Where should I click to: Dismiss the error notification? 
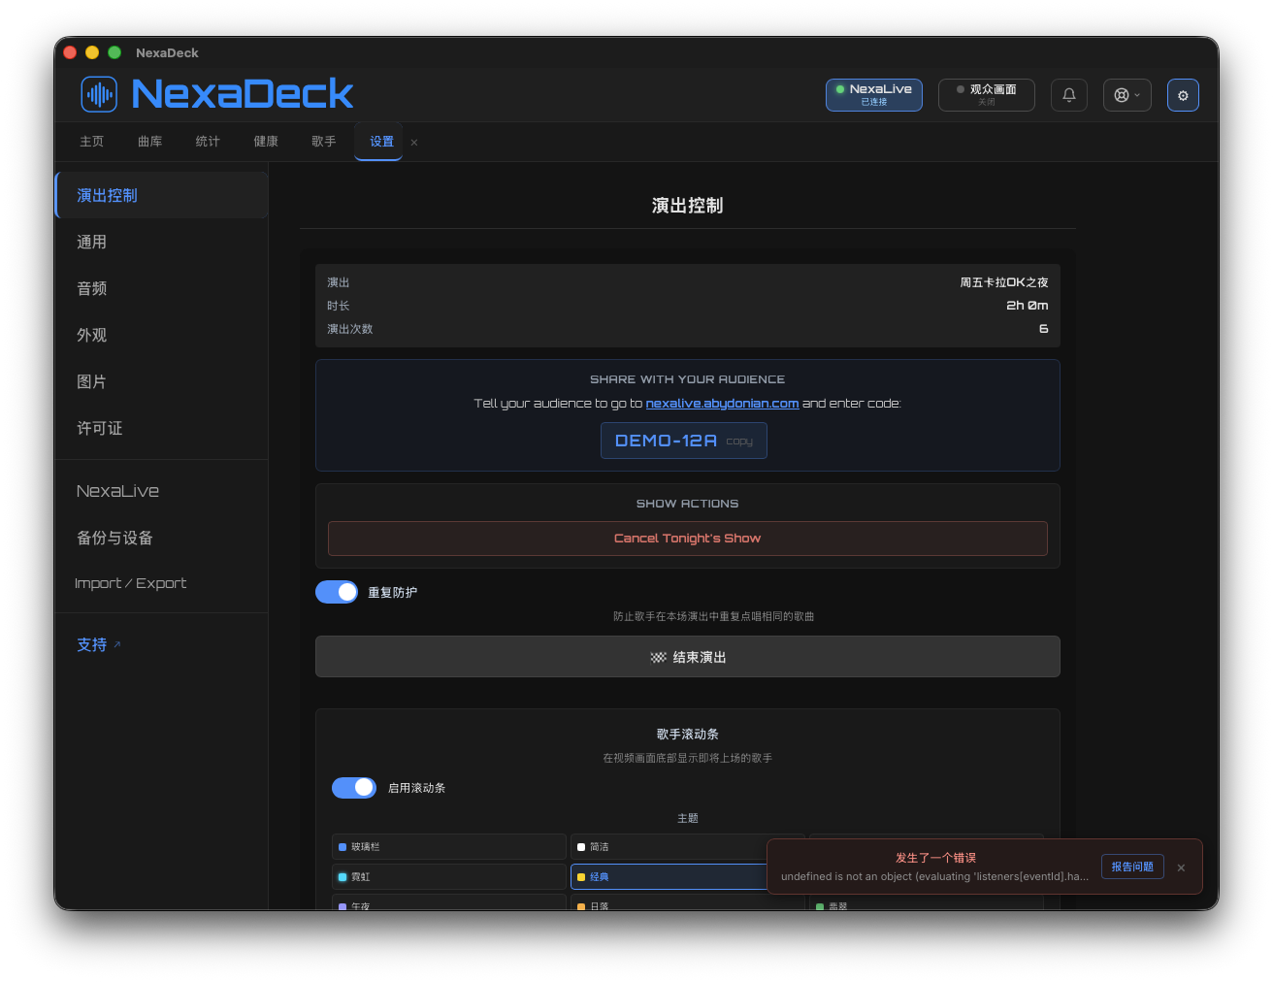point(1181,867)
